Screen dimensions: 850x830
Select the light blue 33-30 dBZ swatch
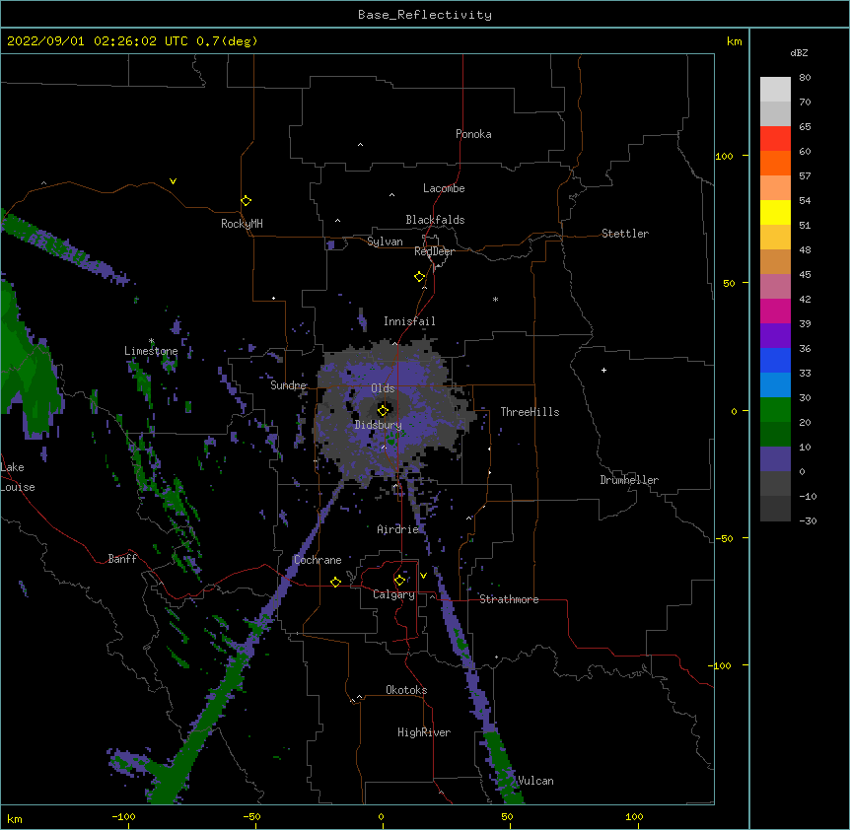click(x=775, y=385)
